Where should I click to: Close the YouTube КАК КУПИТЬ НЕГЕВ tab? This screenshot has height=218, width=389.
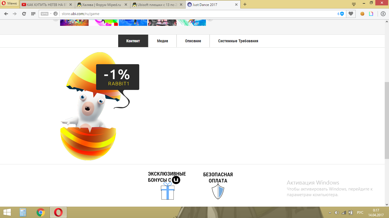pos(71,5)
